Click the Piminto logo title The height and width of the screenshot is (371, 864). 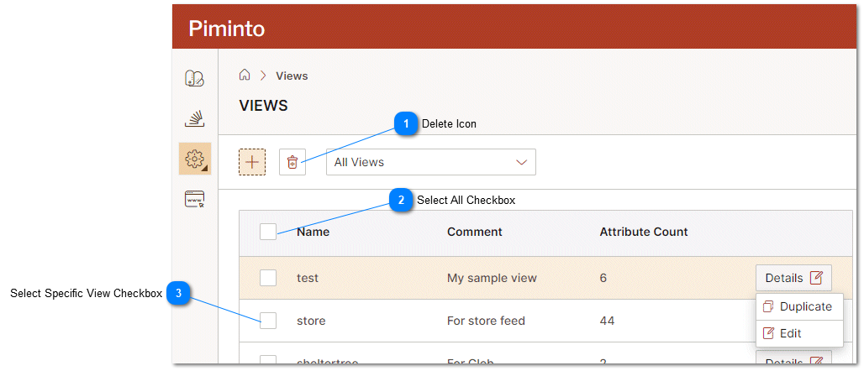point(226,29)
